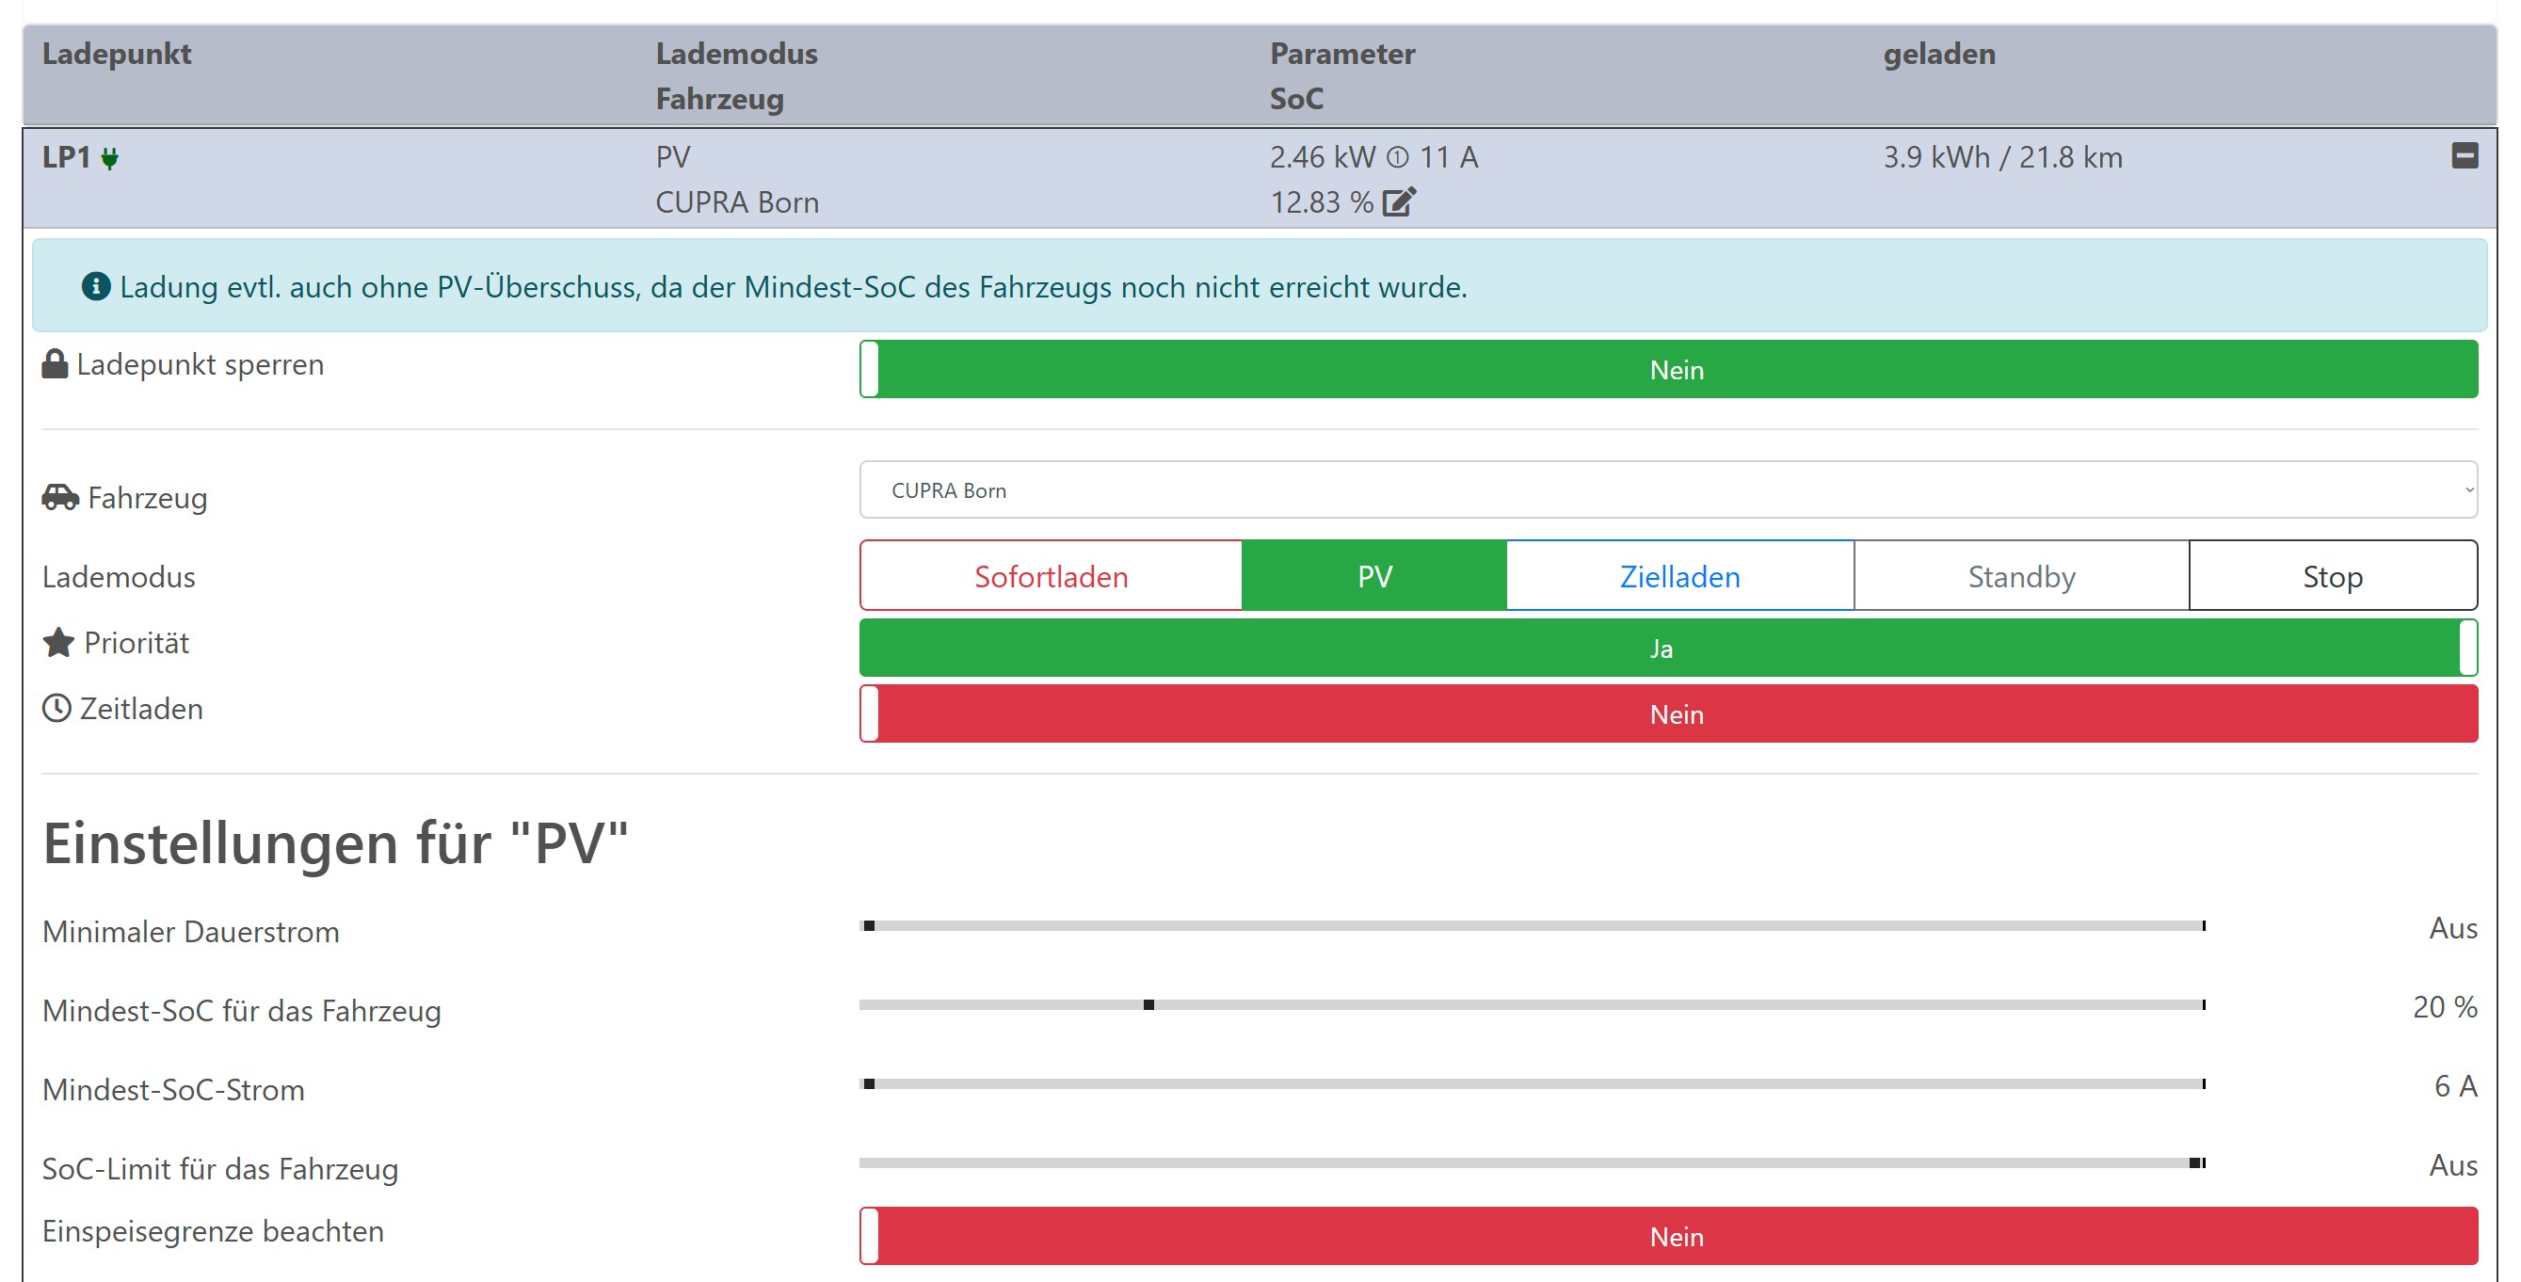Click the info icon in the notice banner
The image size is (2521, 1282).
click(x=96, y=286)
